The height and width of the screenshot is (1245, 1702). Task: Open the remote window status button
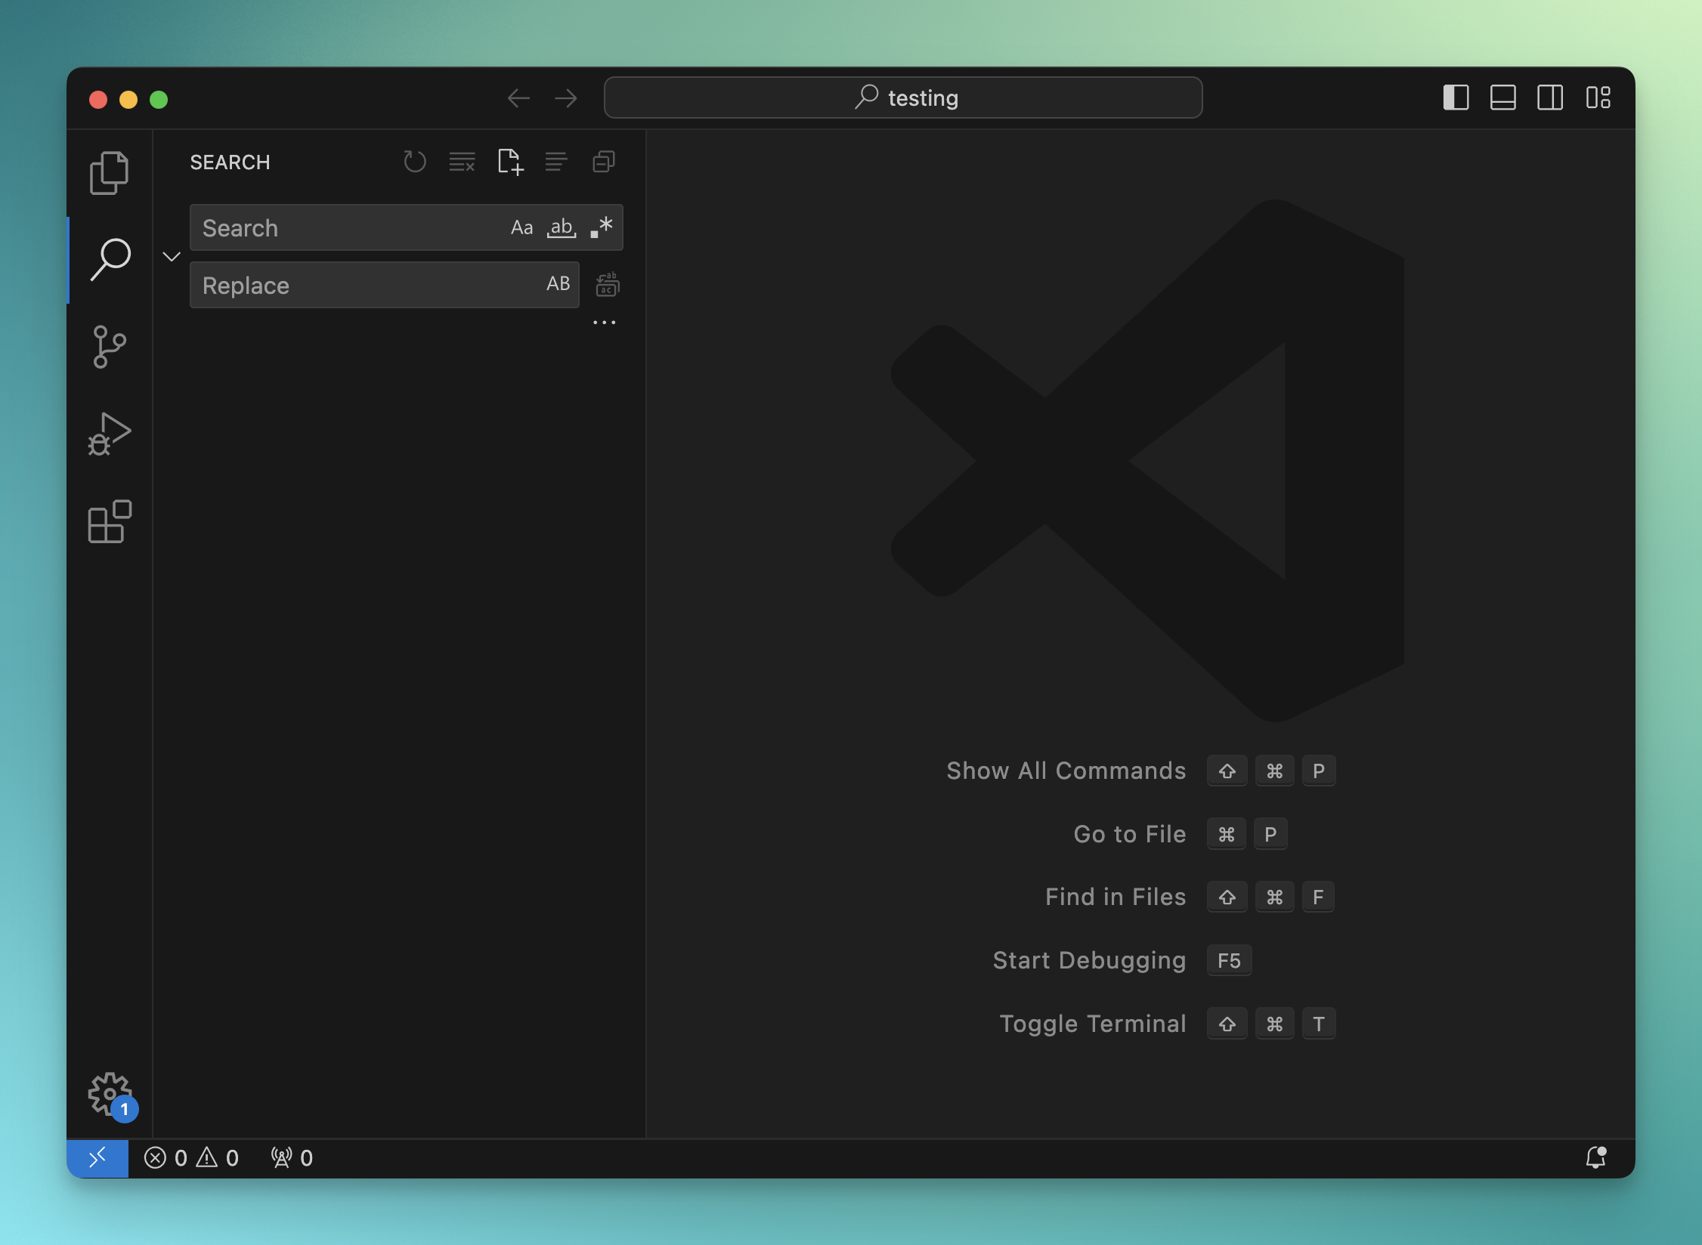tap(97, 1157)
